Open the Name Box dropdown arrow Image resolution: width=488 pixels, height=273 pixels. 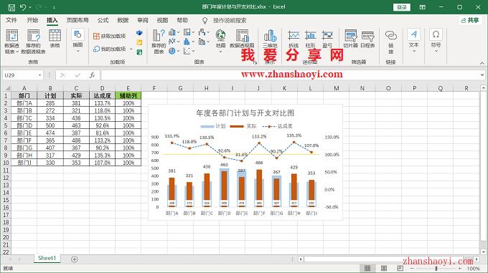pos(40,75)
